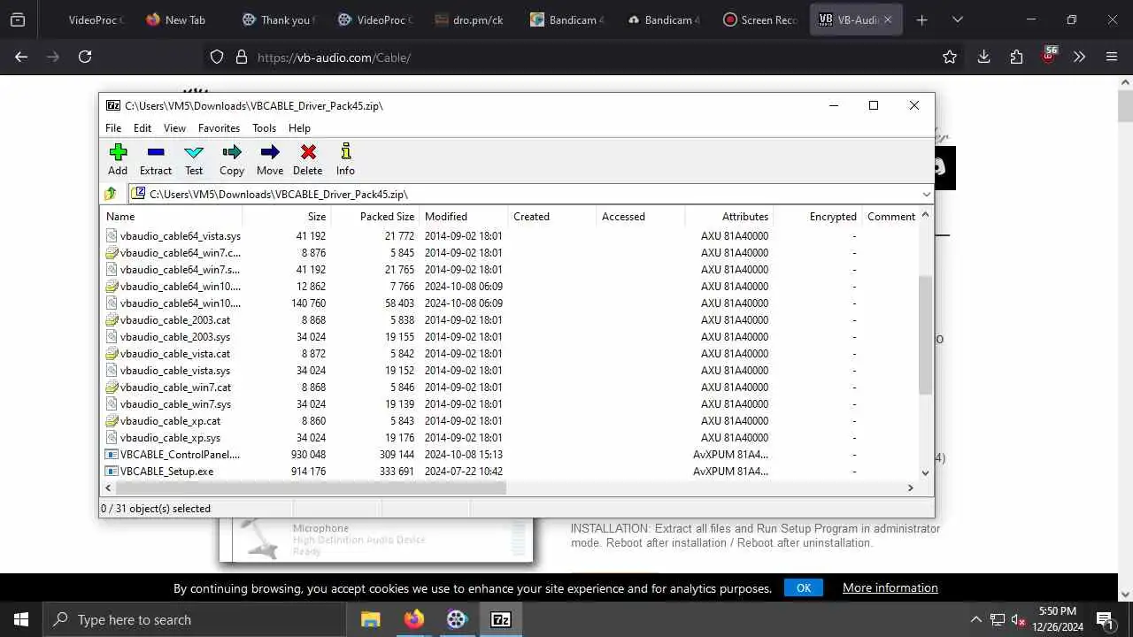Open File Explorer from the taskbar
Image resolution: width=1133 pixels, height=637 pixels.
pos(371,619)
